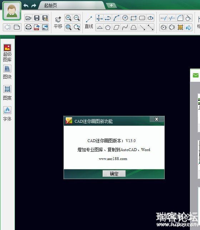Click the chamfer corner tool
The height and width of the screenshot is (230, 200).
click(x=180, y=18)
